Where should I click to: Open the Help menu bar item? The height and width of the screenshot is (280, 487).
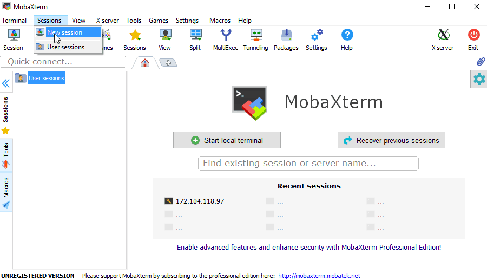click(x=245, y=21)
